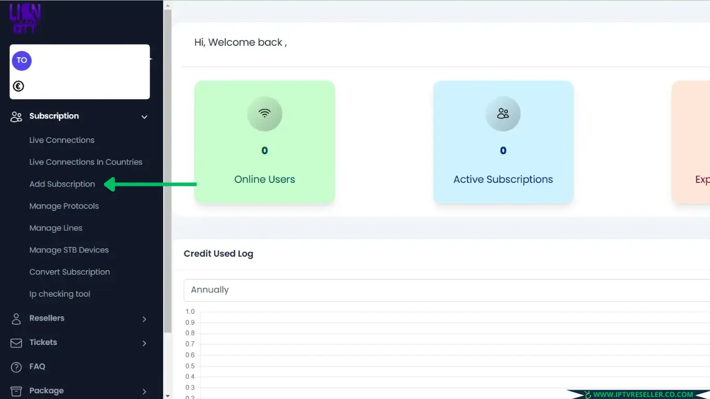Click the Resellers person icon
710x399 pixels.
[x=17, y=318]
